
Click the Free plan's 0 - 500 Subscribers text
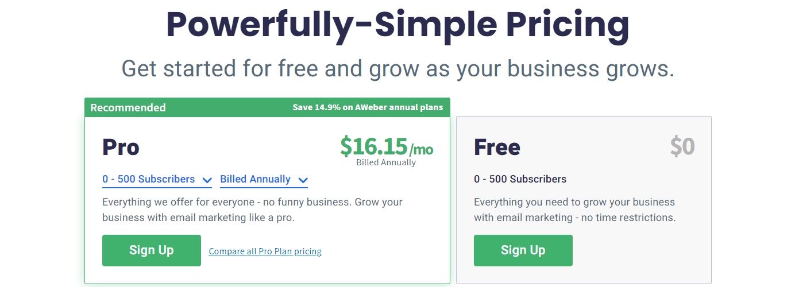[x=520, y=179]
